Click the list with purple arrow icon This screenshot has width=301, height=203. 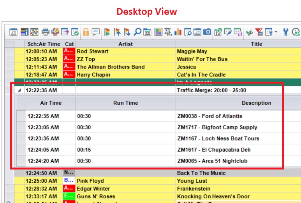point(65,32)
